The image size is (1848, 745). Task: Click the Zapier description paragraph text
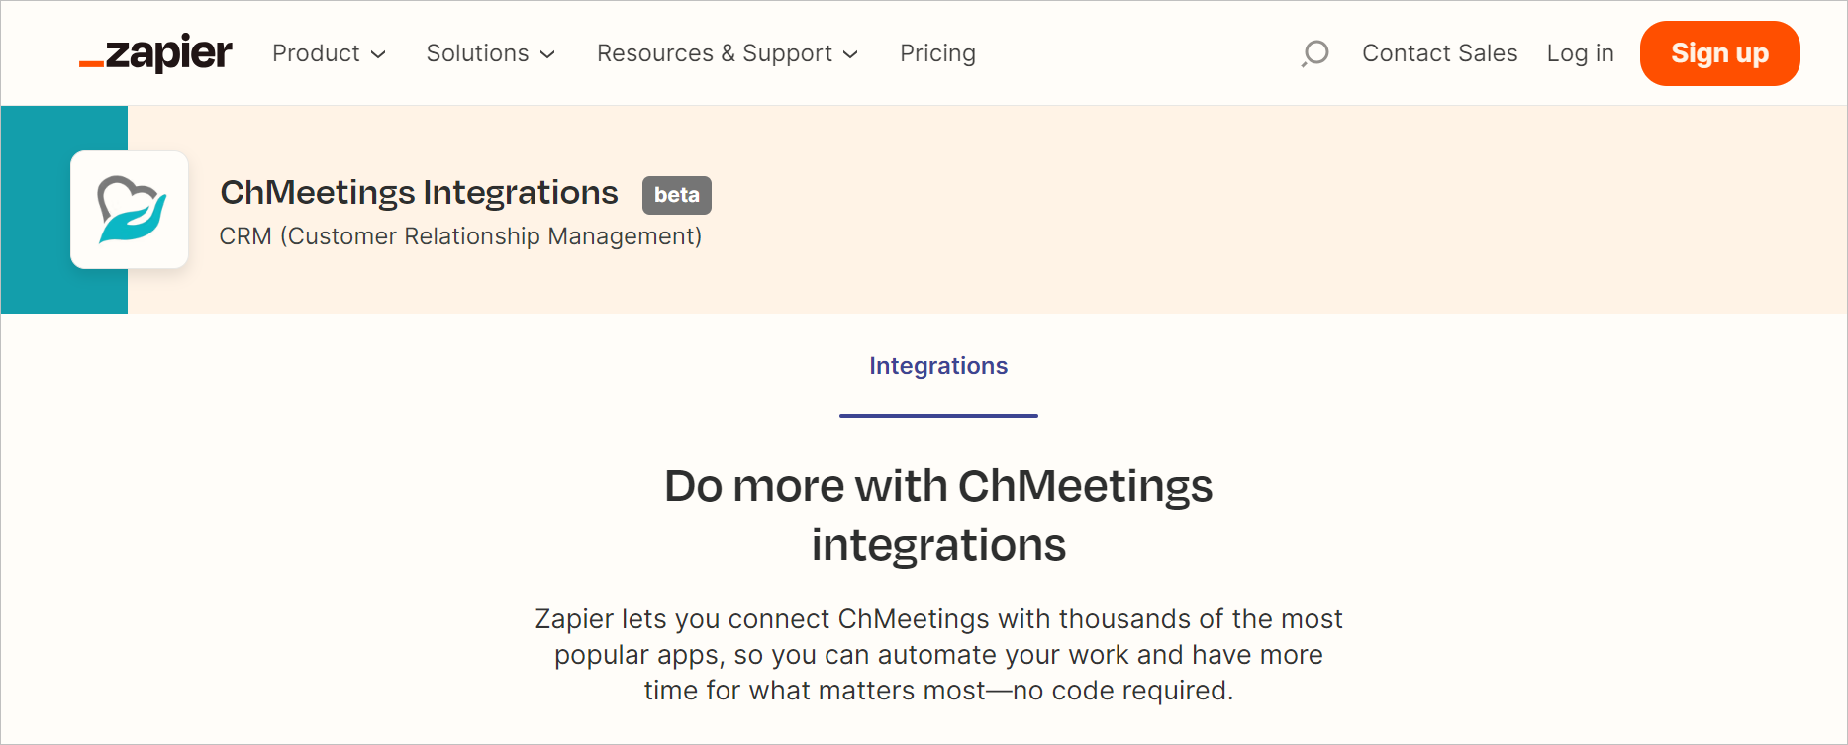tap(938, 654)
